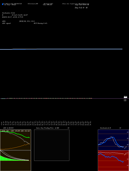Click the 'Stochastics: 15.24' reading

9,13
